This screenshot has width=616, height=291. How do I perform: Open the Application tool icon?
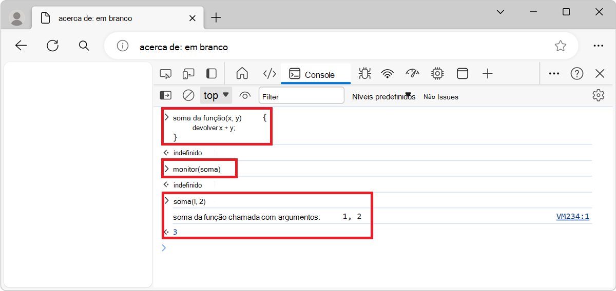point(463,74)
